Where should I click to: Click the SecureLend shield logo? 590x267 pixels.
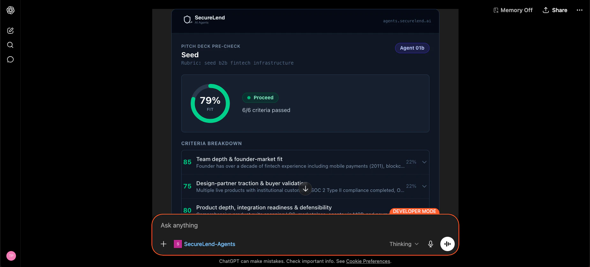tap(187, 20)
